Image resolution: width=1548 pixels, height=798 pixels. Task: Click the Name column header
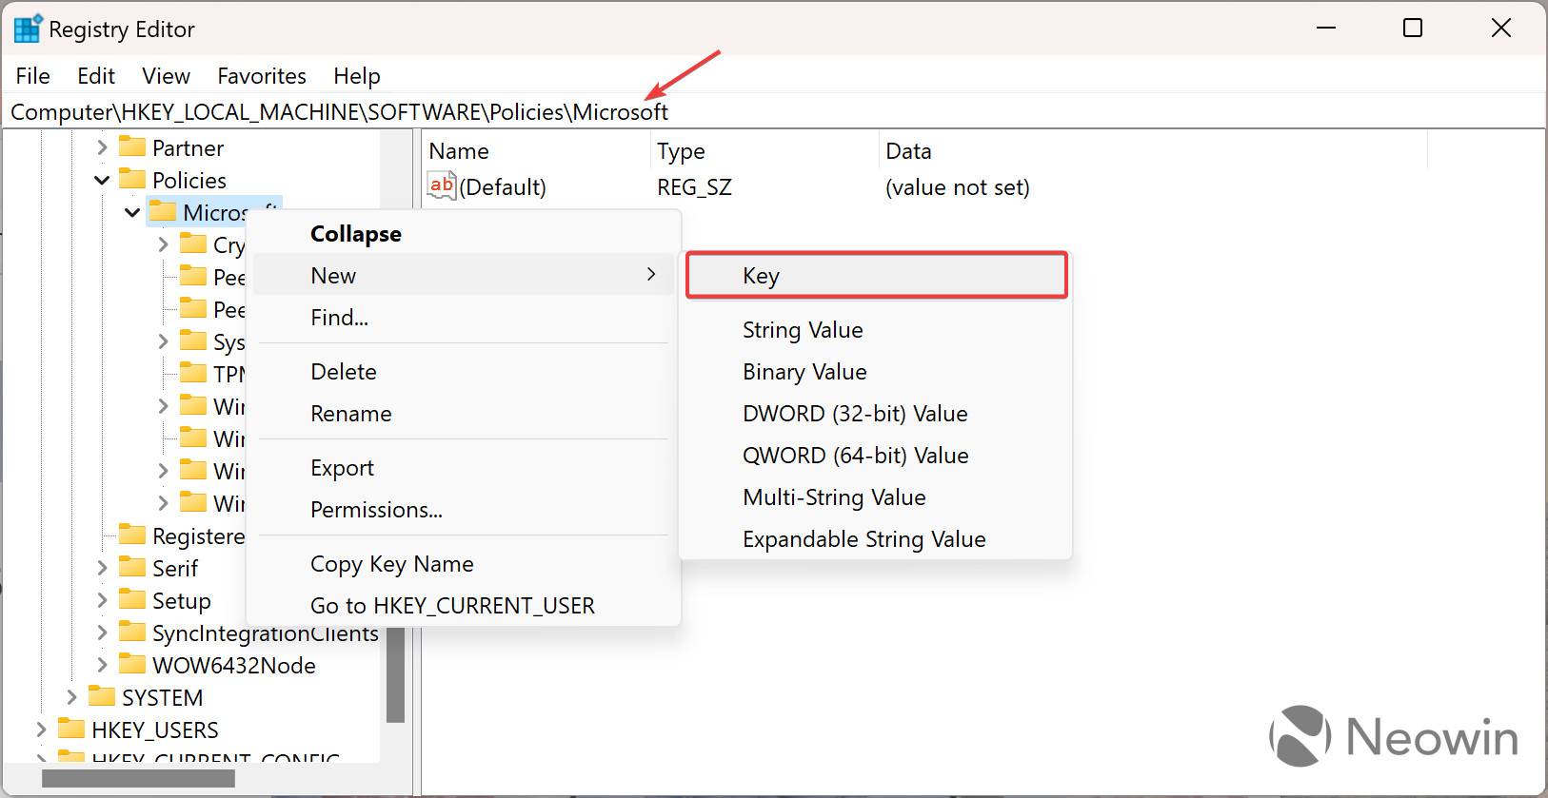click(459, 151)
